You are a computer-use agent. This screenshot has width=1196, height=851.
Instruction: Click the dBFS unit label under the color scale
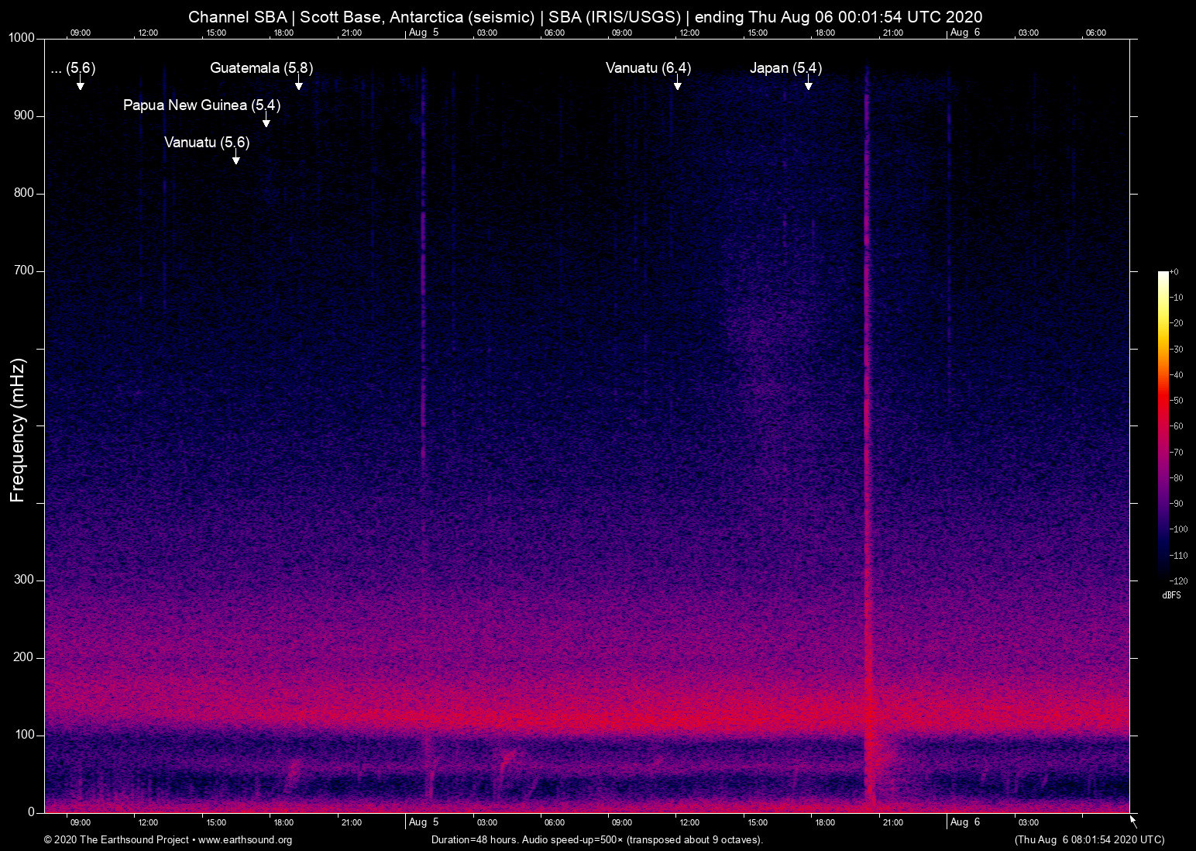(1171, 595)
